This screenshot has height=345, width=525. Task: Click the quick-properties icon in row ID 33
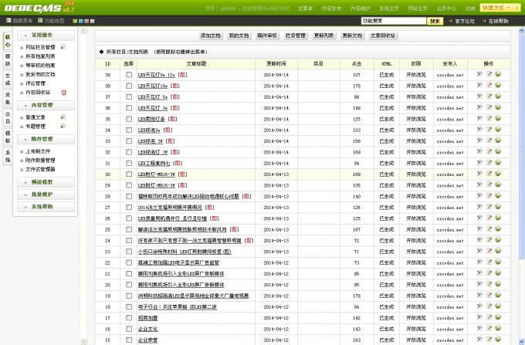pyautogui.click(x=479, y=140)
